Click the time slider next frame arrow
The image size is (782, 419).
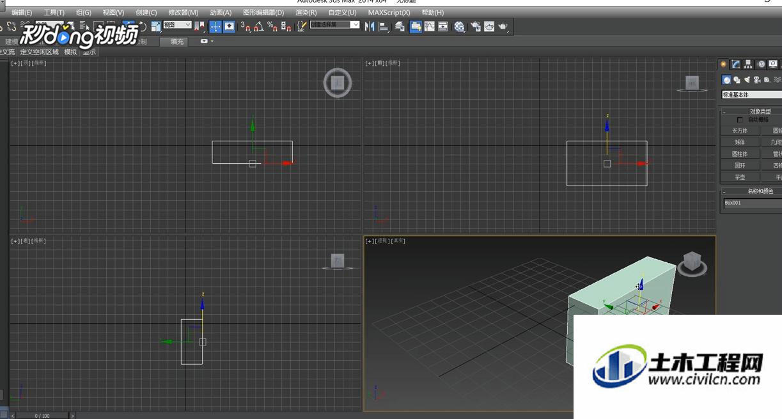tap(72, 416)
